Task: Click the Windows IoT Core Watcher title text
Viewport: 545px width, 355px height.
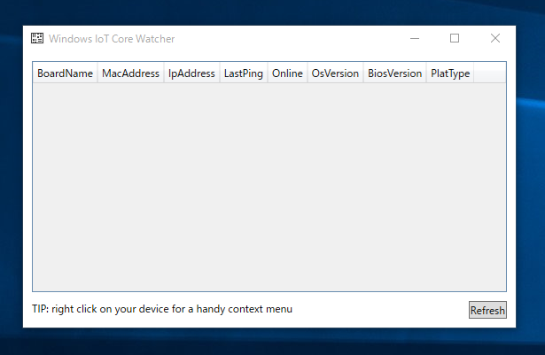Action: (112, 39)
